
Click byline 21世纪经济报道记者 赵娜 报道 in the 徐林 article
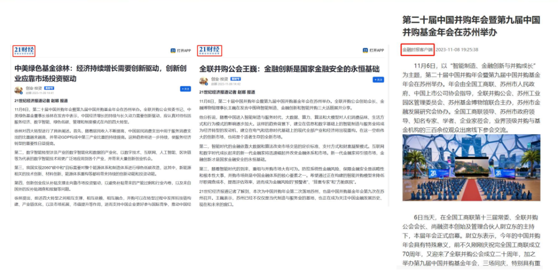coord(41,101)
